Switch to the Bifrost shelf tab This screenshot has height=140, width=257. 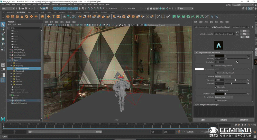click(x=87, y=12)
